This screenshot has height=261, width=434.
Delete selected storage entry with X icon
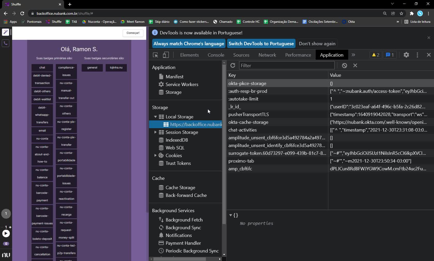(355, 66)
